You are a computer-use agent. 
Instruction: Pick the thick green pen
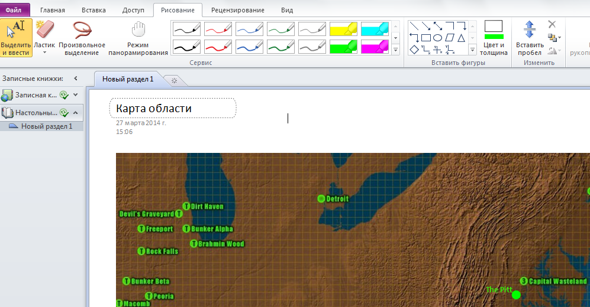281,47
